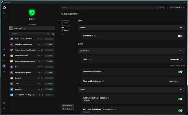This screenshot has height=115, width=188.
Task: Click the Export Settings button
Action: pos(68,109)
